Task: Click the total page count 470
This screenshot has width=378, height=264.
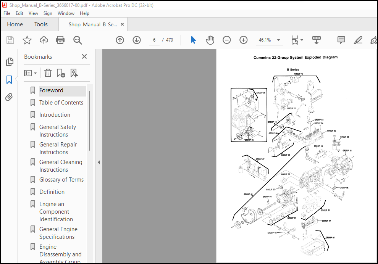Action: (170, 40)
